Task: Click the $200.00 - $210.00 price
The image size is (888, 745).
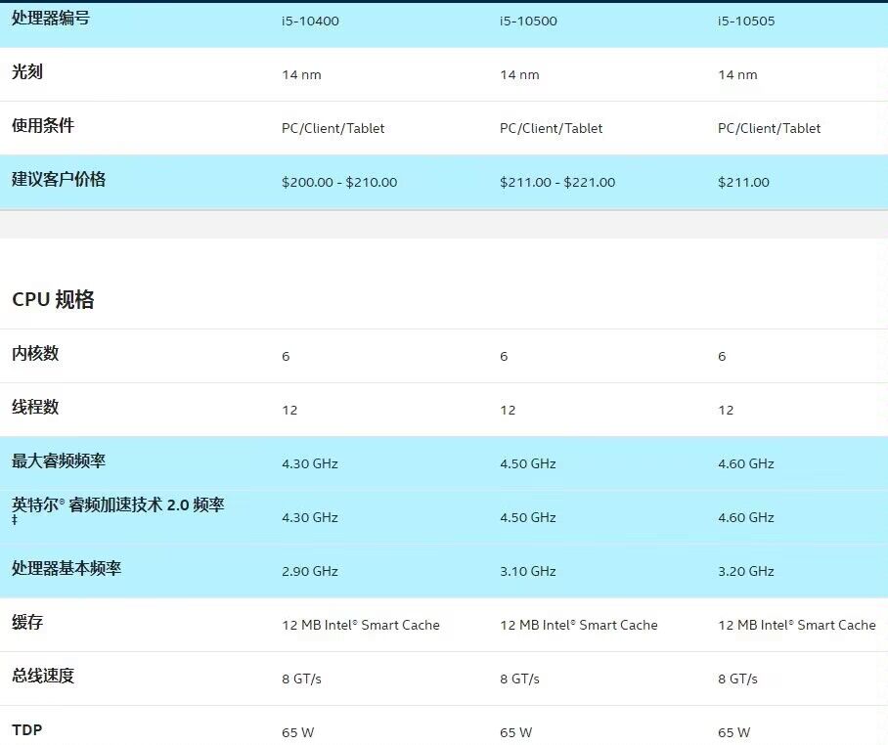Action: coord(339,182)
